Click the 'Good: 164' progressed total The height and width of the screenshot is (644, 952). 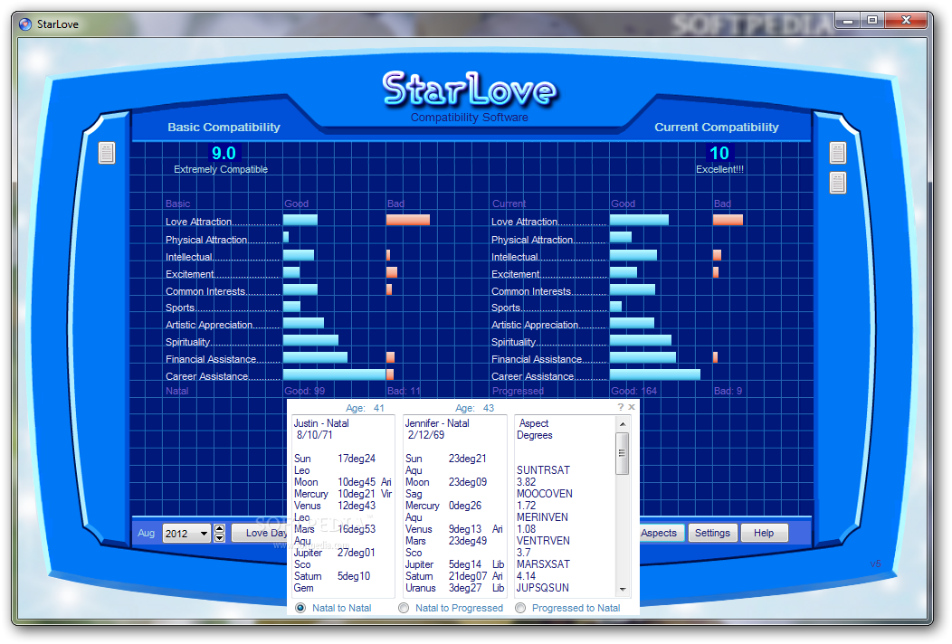(633, 391)
